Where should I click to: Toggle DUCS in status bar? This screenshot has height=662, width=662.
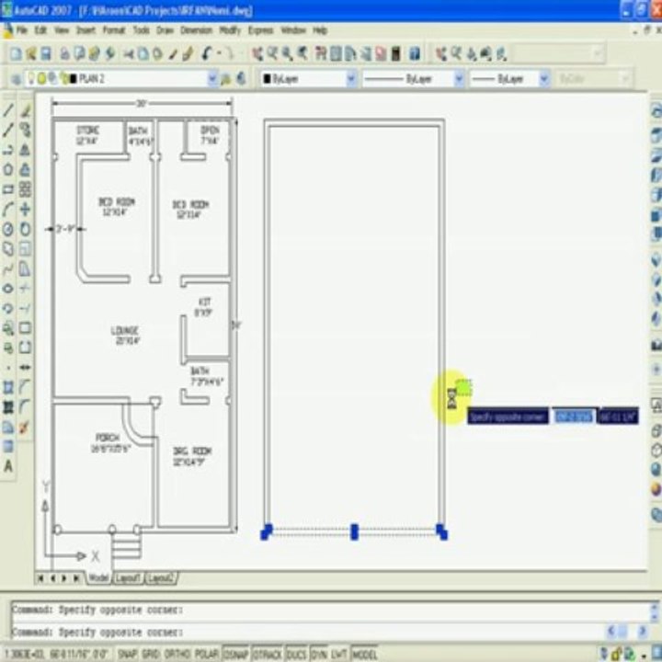coord(297,655)
